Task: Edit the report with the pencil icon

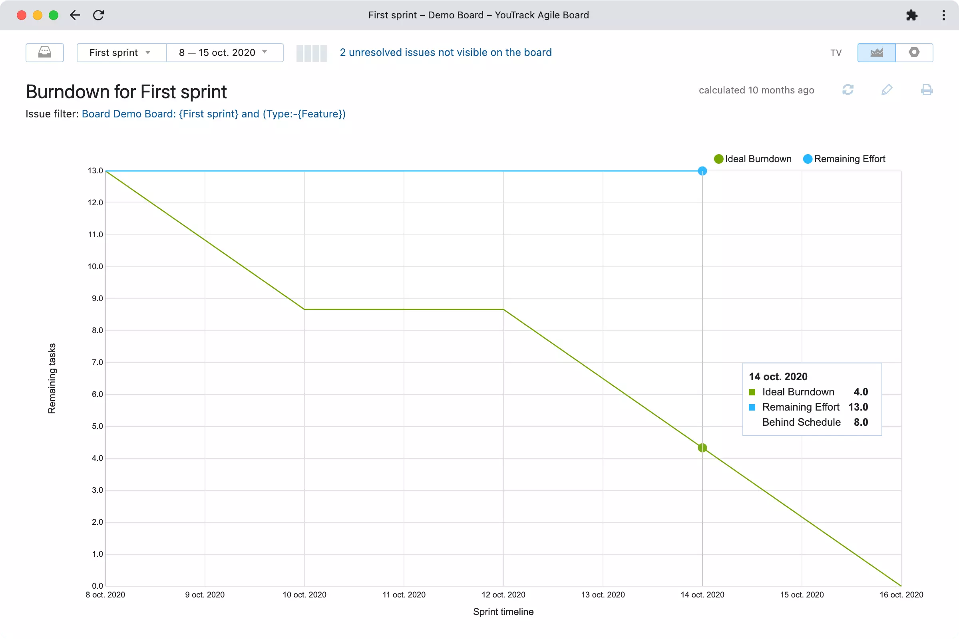Action: point(887,89)
